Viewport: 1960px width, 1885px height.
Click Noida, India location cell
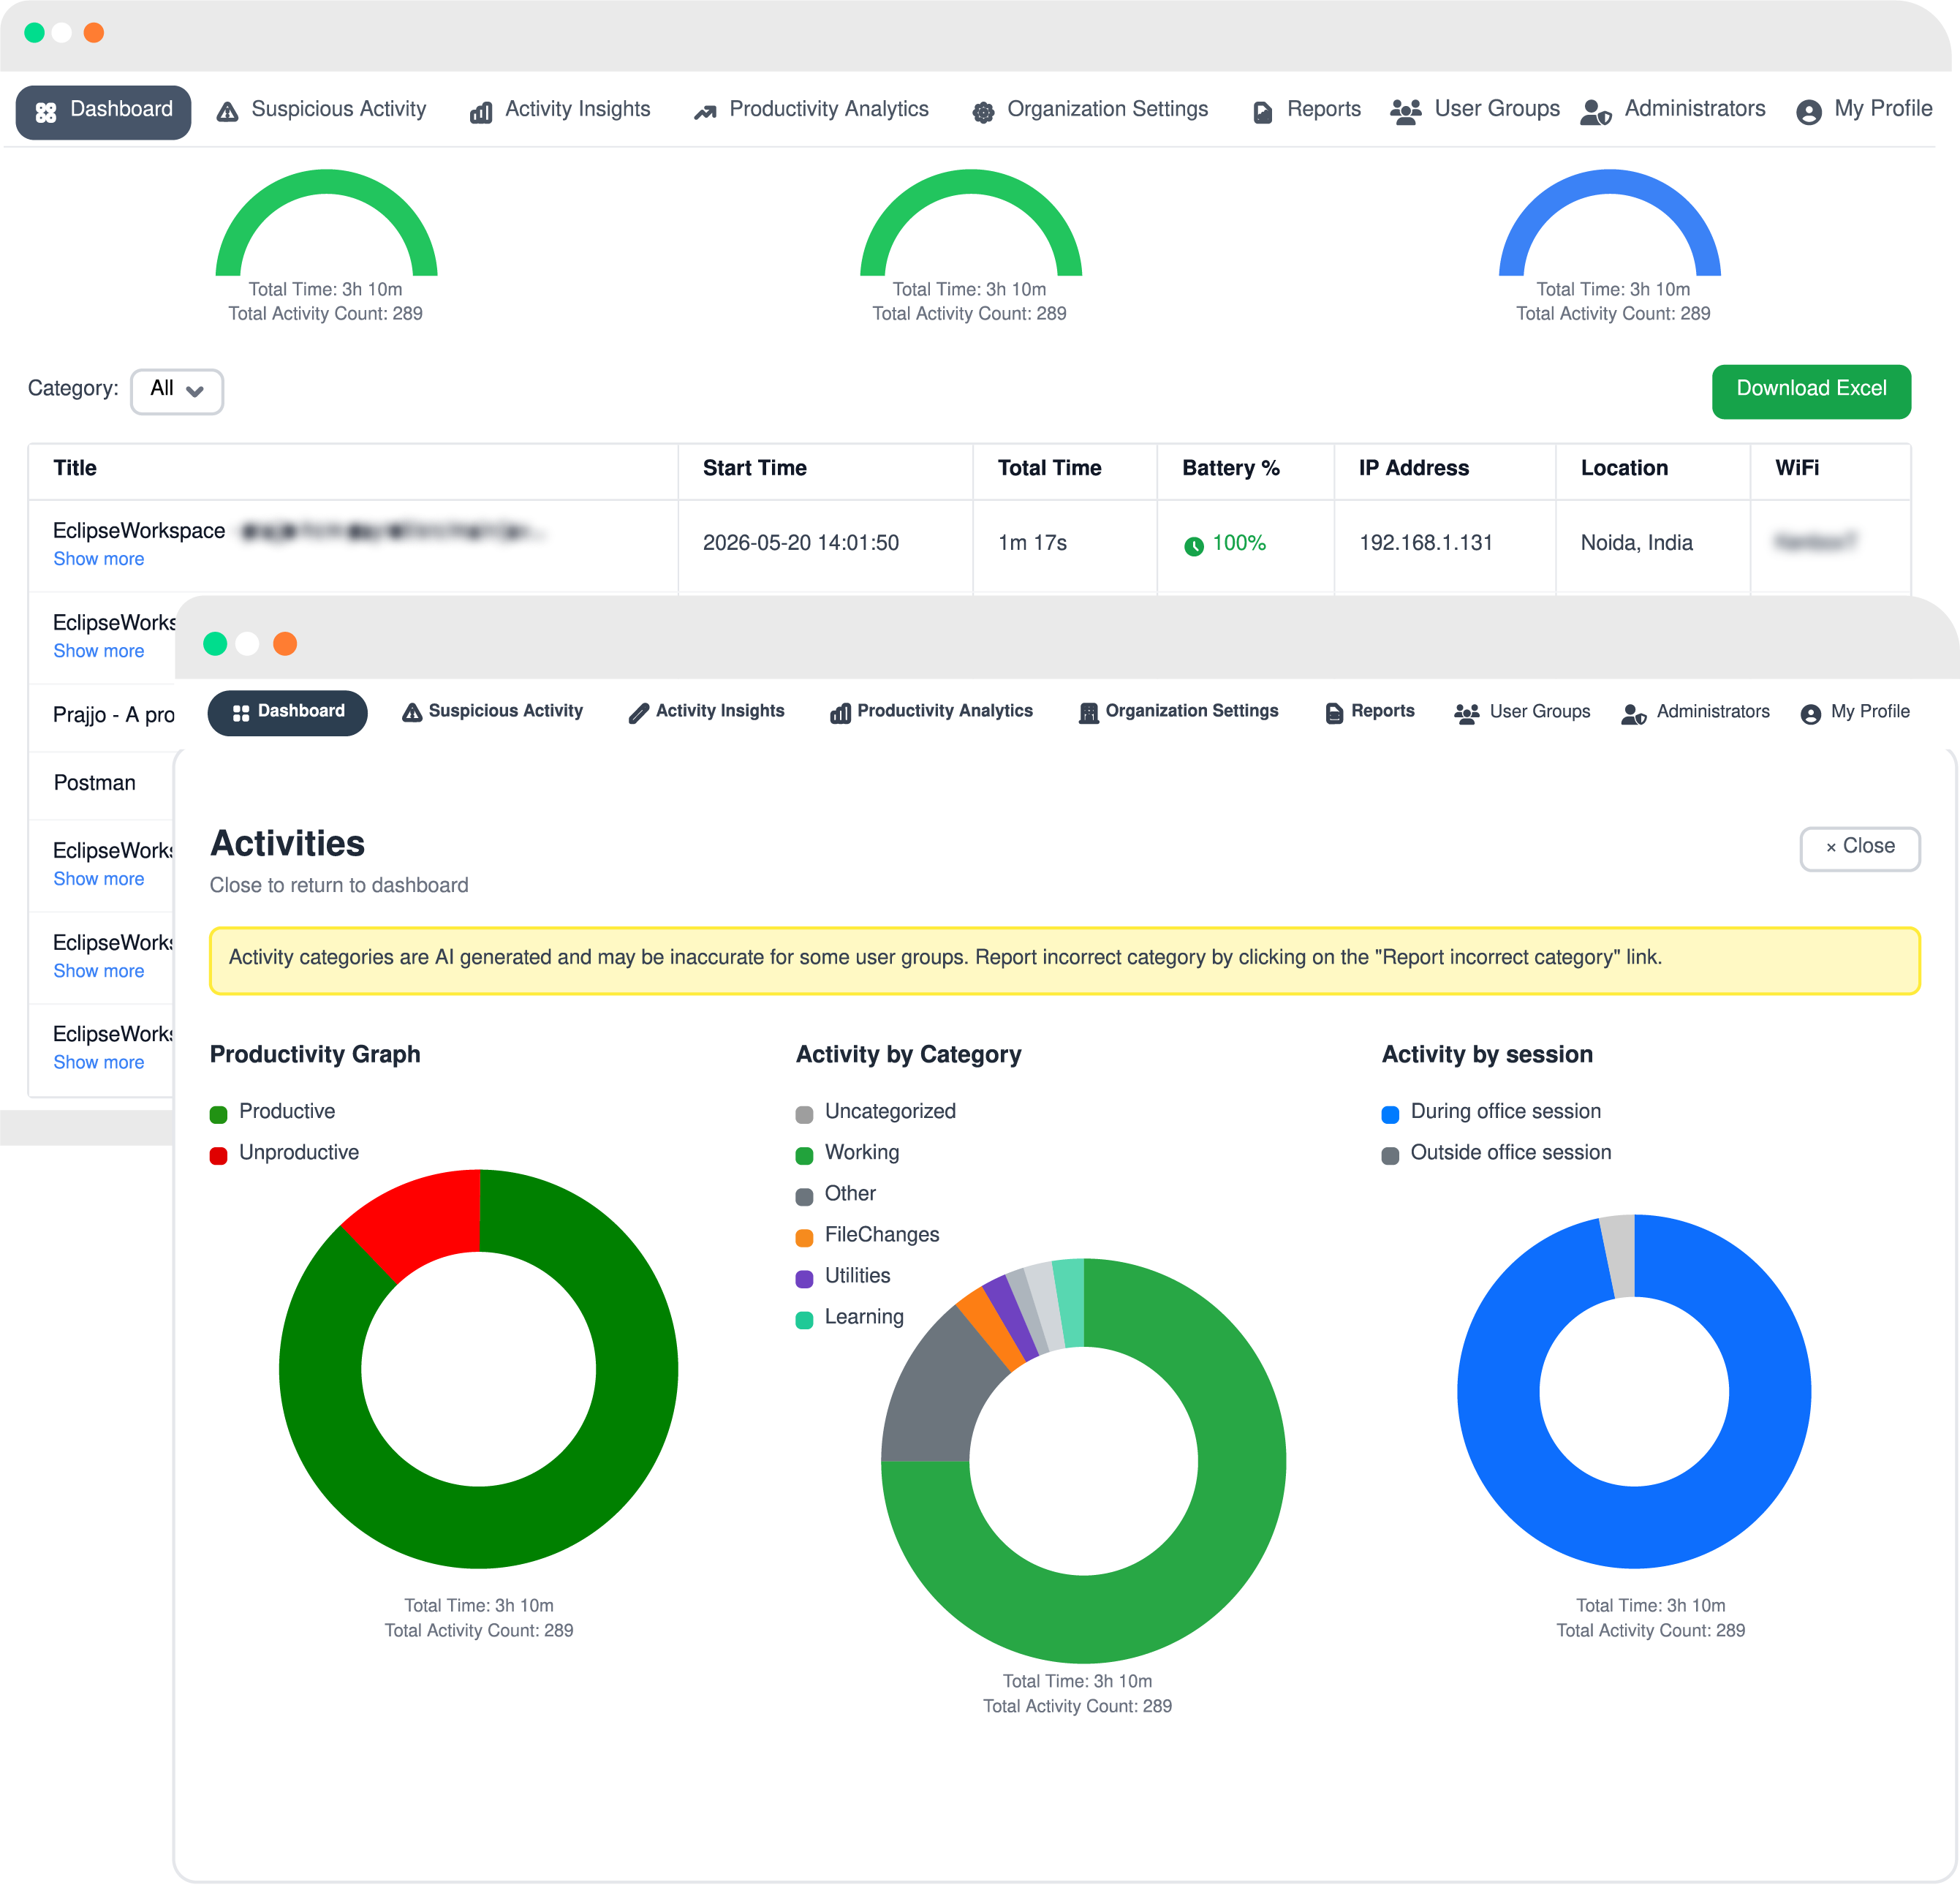click(x=1636, y=543)
